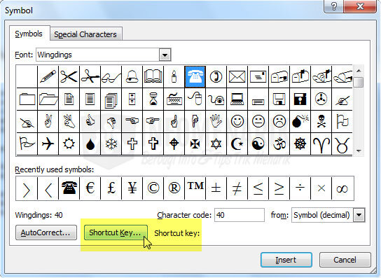Select the open folder symbol

(x=48, y=99)
